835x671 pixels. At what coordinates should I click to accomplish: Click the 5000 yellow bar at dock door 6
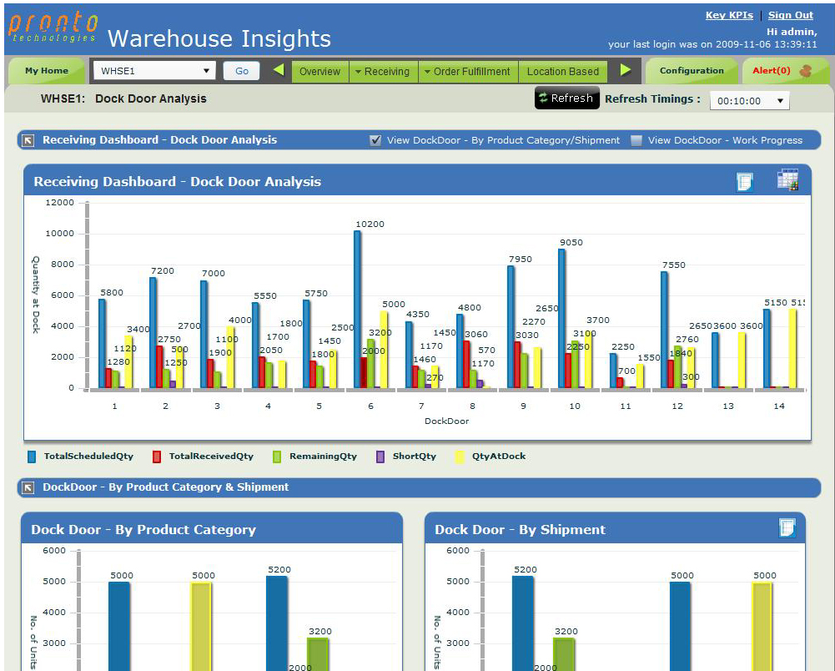(384, 351)
